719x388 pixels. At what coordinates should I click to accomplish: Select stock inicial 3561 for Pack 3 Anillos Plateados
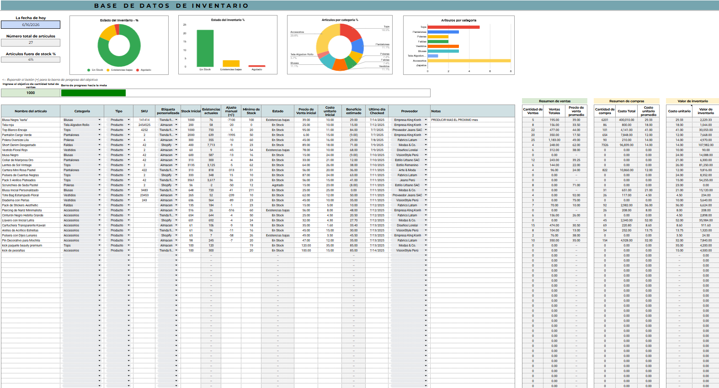tap(191, 180)
